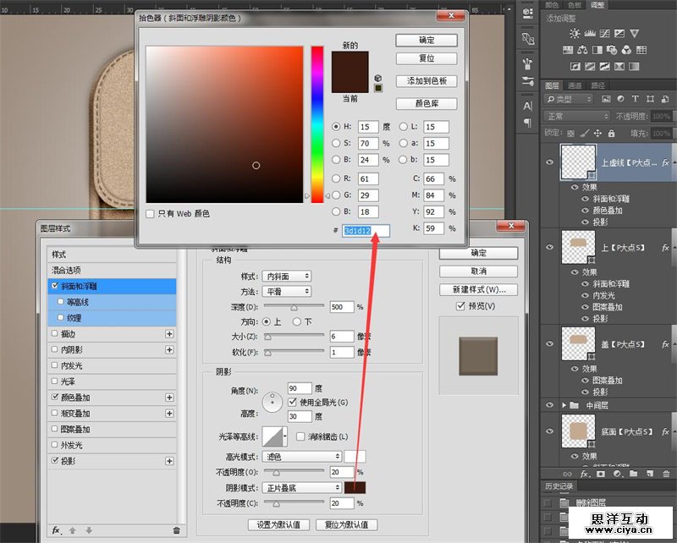Click the shadow mode dark brown swatch
The height and width of the screenshot is (543, 677).
coord(355,487)
